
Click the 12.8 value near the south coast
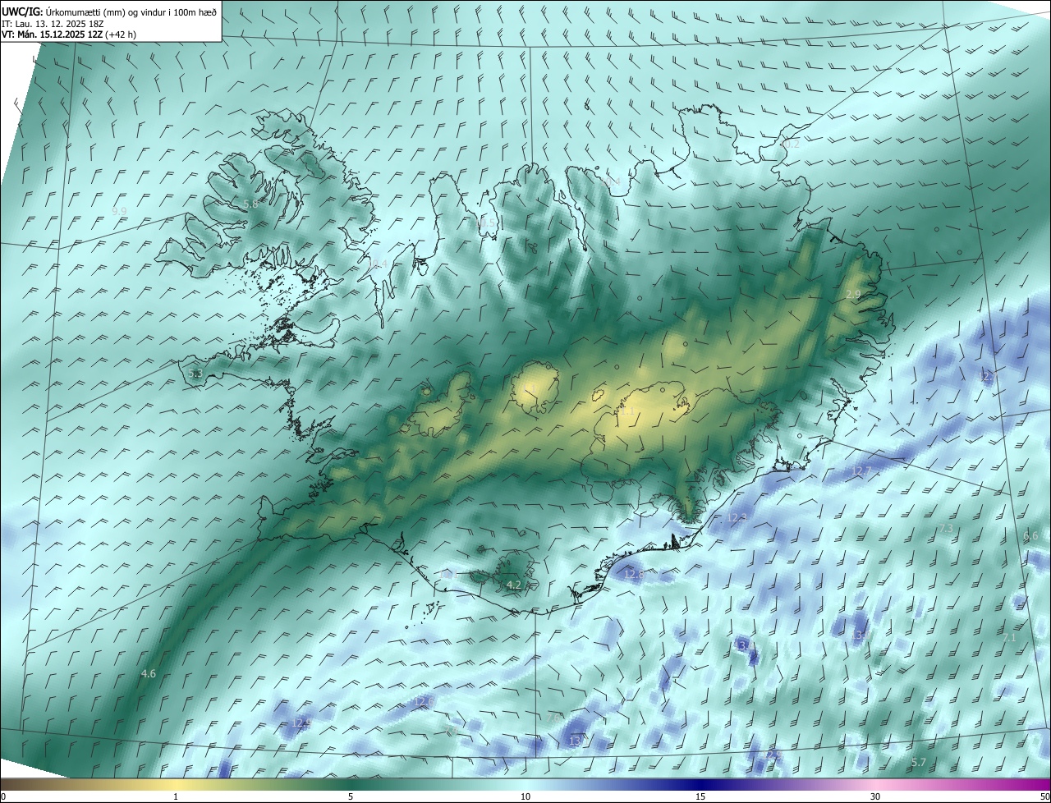tap(634, 574)
